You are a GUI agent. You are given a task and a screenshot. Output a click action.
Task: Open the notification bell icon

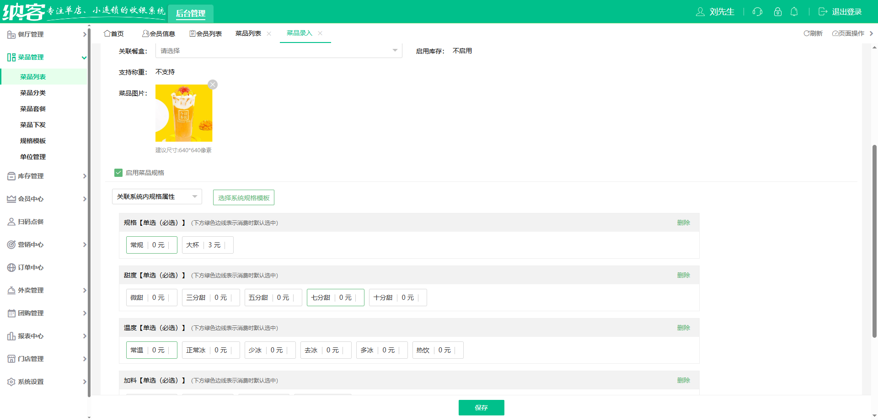click(x=794, y=12)
